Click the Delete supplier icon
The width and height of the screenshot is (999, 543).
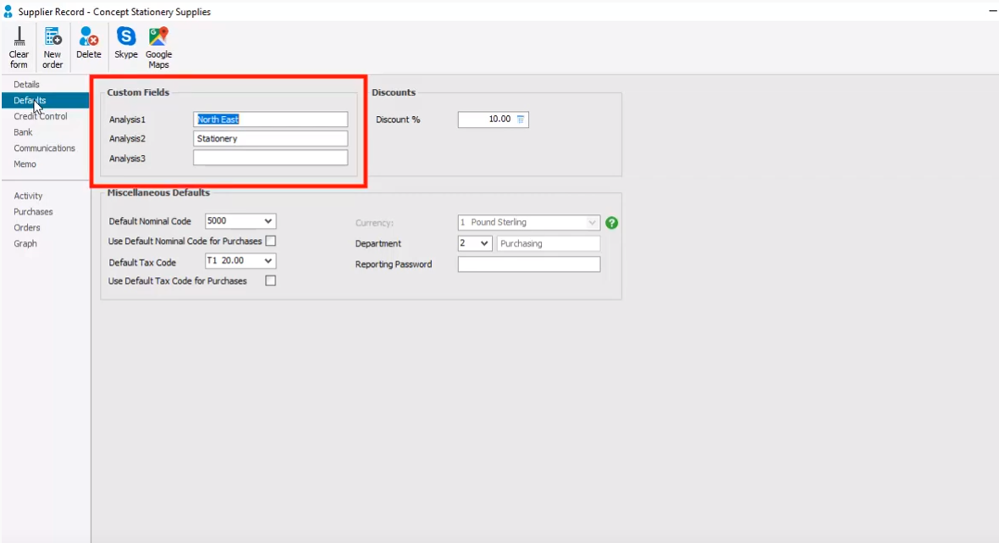88,44
